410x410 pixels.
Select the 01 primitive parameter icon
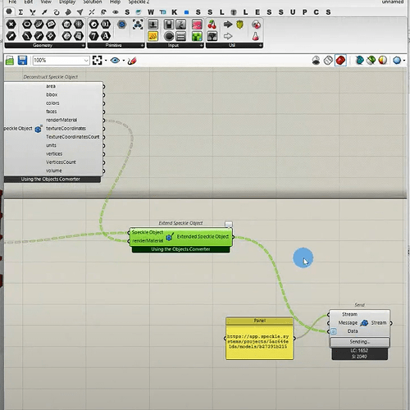(x=106, y=25)
